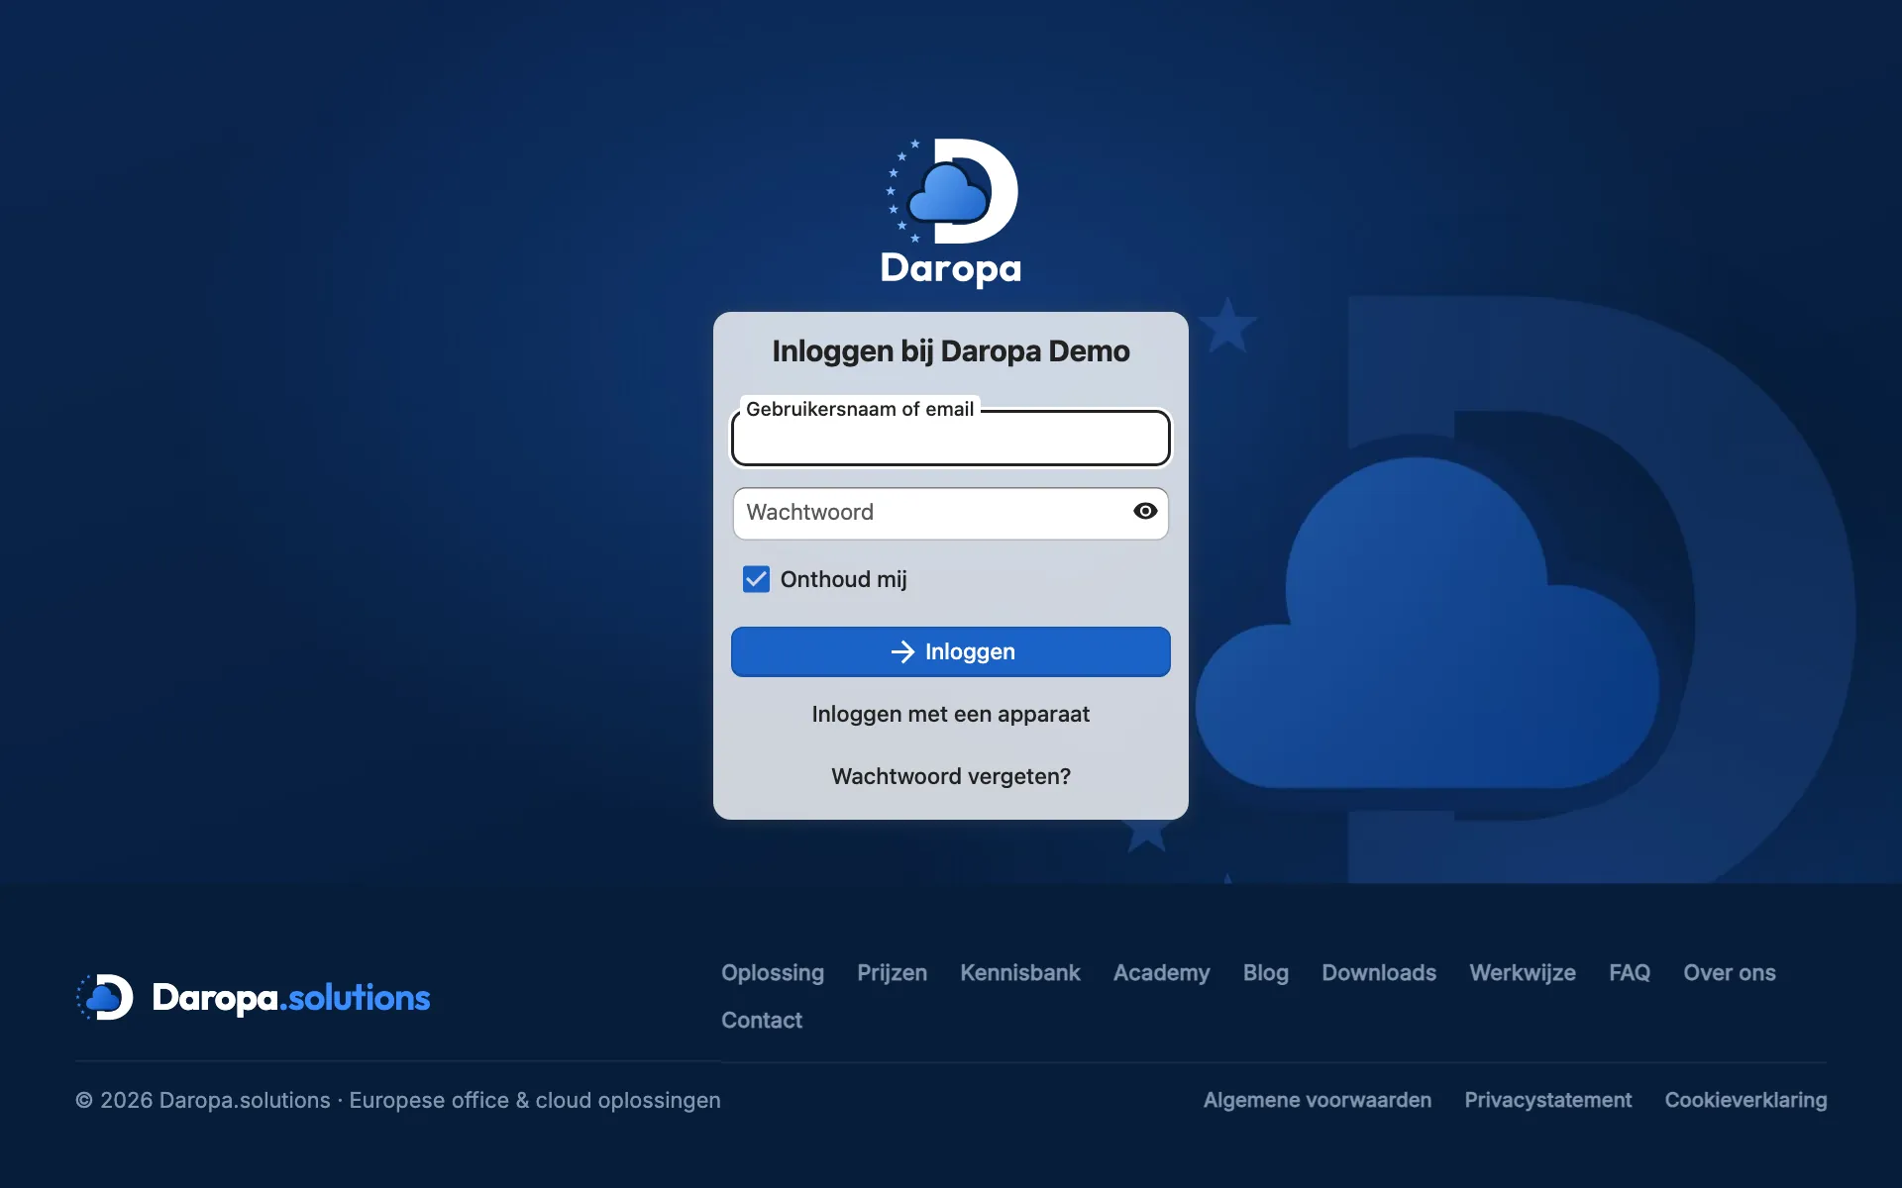The height and width of the screenshot is (1188, 1902).
Task: Show password with the eye icon
Action: [x=1145, y=512]
